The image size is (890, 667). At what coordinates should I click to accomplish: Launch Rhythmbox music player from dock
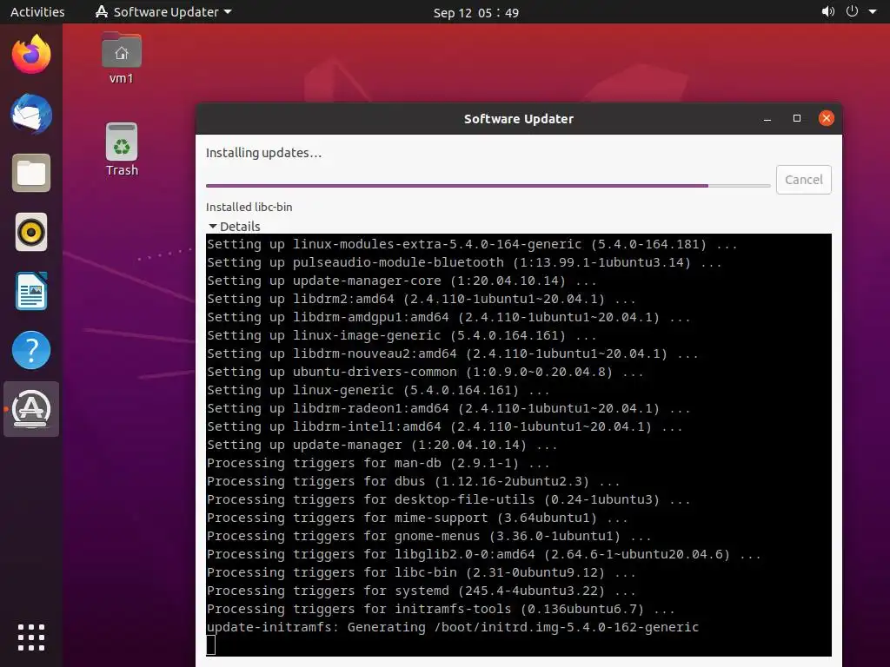point(31,232)
